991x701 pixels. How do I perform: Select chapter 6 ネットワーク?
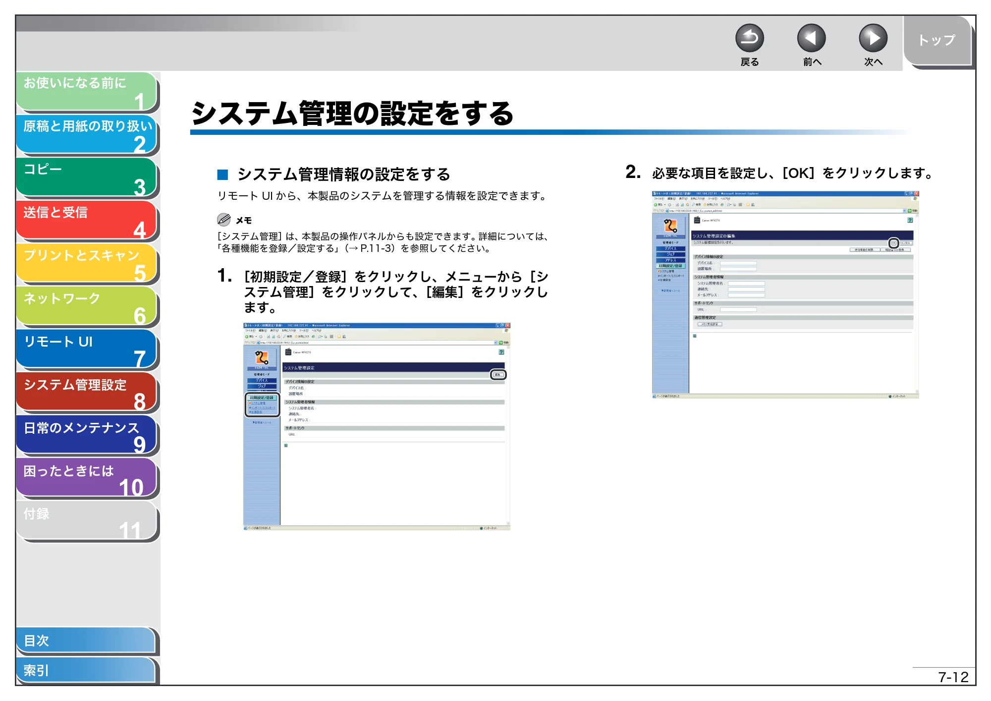coord(87,307)
